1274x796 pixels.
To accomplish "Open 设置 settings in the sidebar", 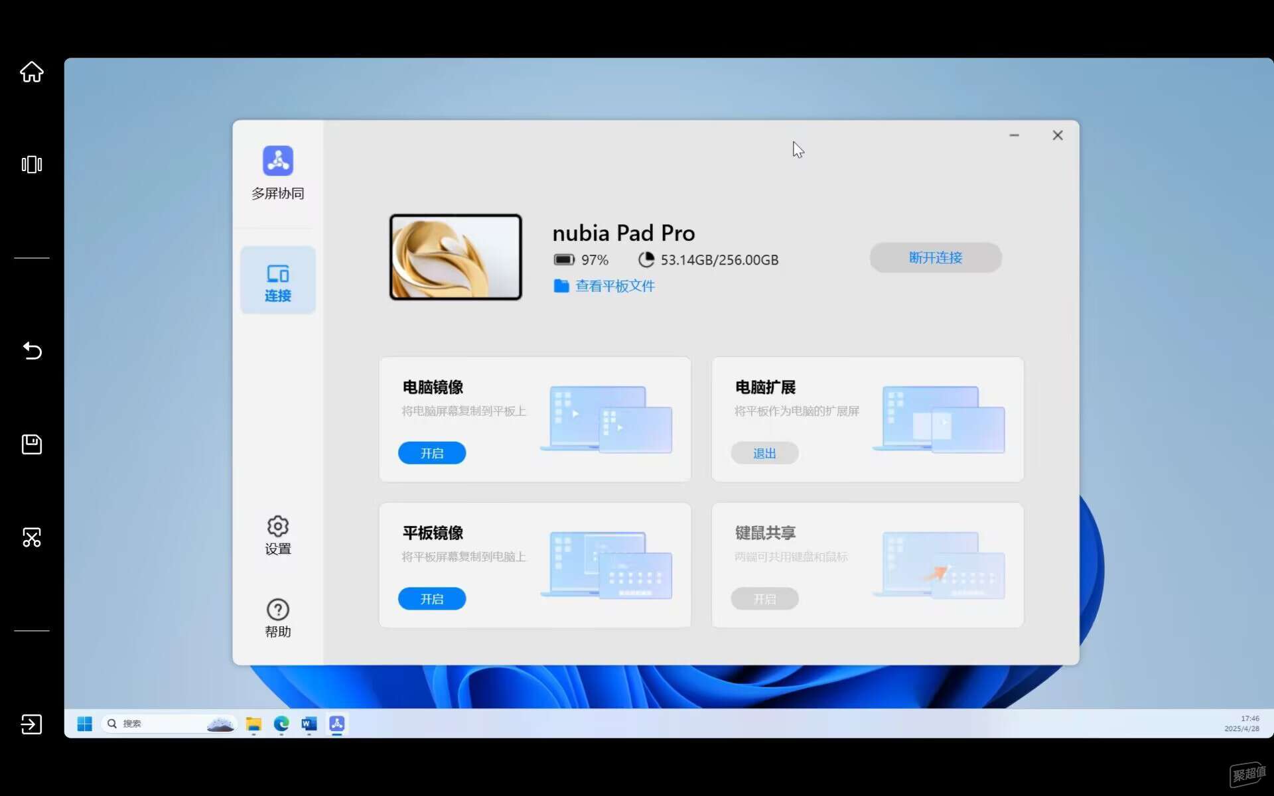I will [277, 535].
